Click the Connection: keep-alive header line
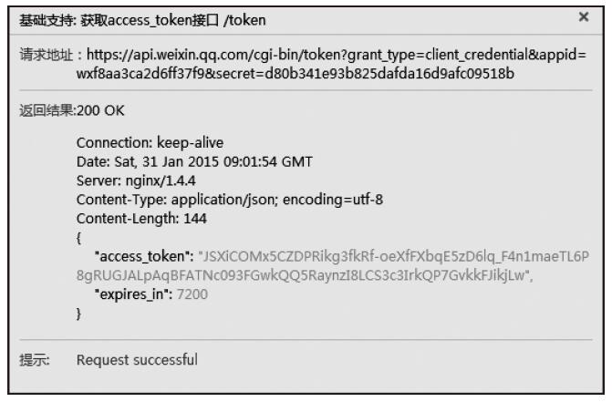This screenshot has height=402, width=612. point(150,143)
